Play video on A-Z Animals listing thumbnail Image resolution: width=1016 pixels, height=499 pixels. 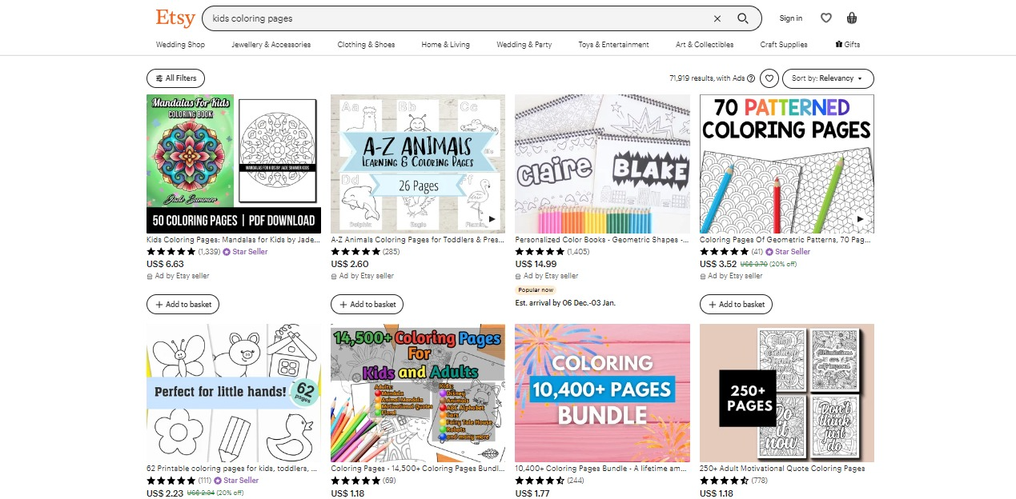tap(492, 219)
